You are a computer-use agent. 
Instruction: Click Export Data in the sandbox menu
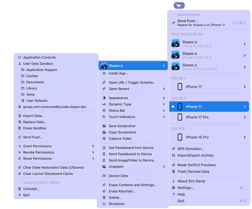click(34, 116)
